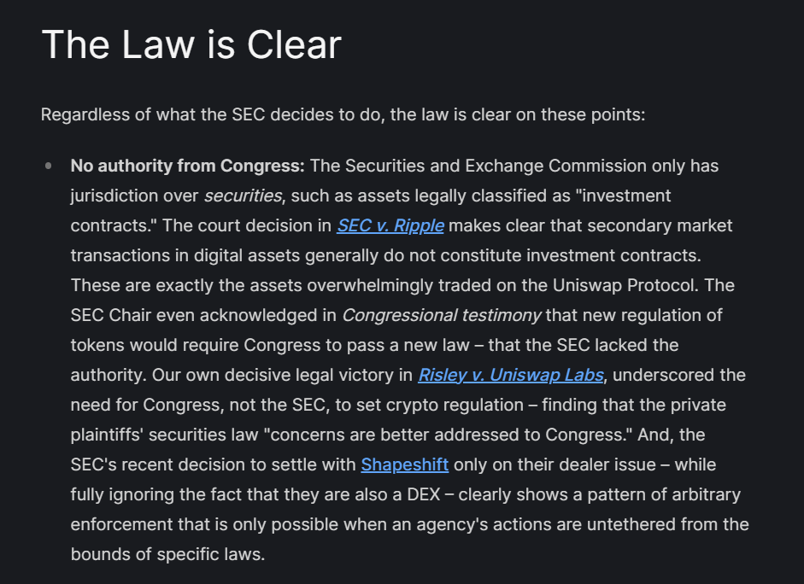Viewport: 804px width, 584px height.
Task: Click the intro sentence starting with "Regardless"
Action: pos(343,114)
